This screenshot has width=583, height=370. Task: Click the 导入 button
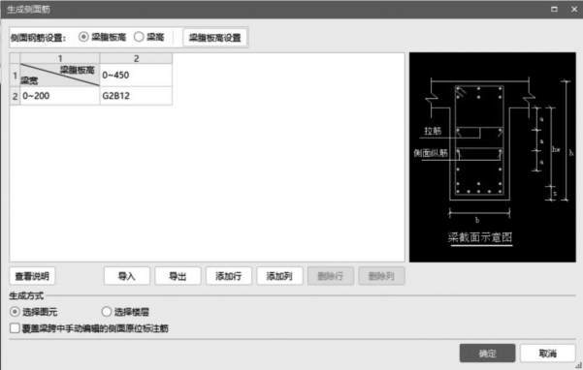tap(127, 276)
